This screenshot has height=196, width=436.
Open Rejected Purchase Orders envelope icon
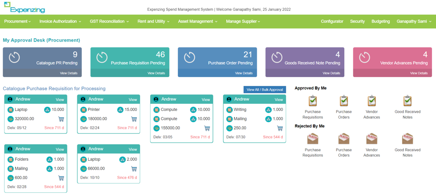[x=343, y=139]
